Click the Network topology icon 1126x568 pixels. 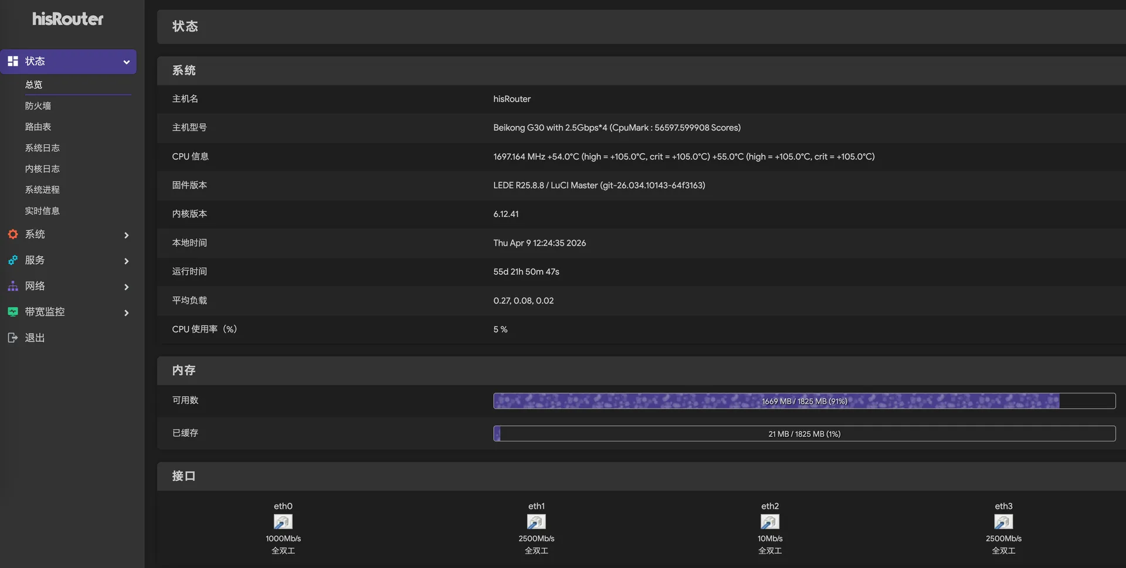pyautogui.click(x=12, y=286)
